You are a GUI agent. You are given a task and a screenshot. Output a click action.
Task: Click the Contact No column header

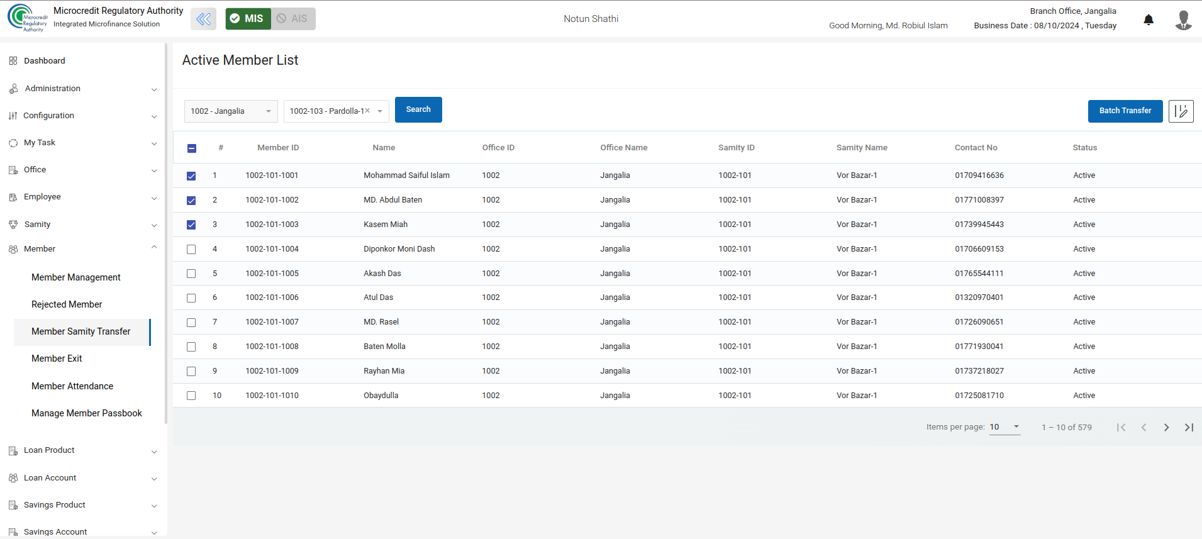click(x=976, y=148)
